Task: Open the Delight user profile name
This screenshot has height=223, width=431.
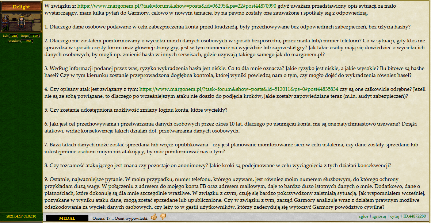Action: click(21, 7)
